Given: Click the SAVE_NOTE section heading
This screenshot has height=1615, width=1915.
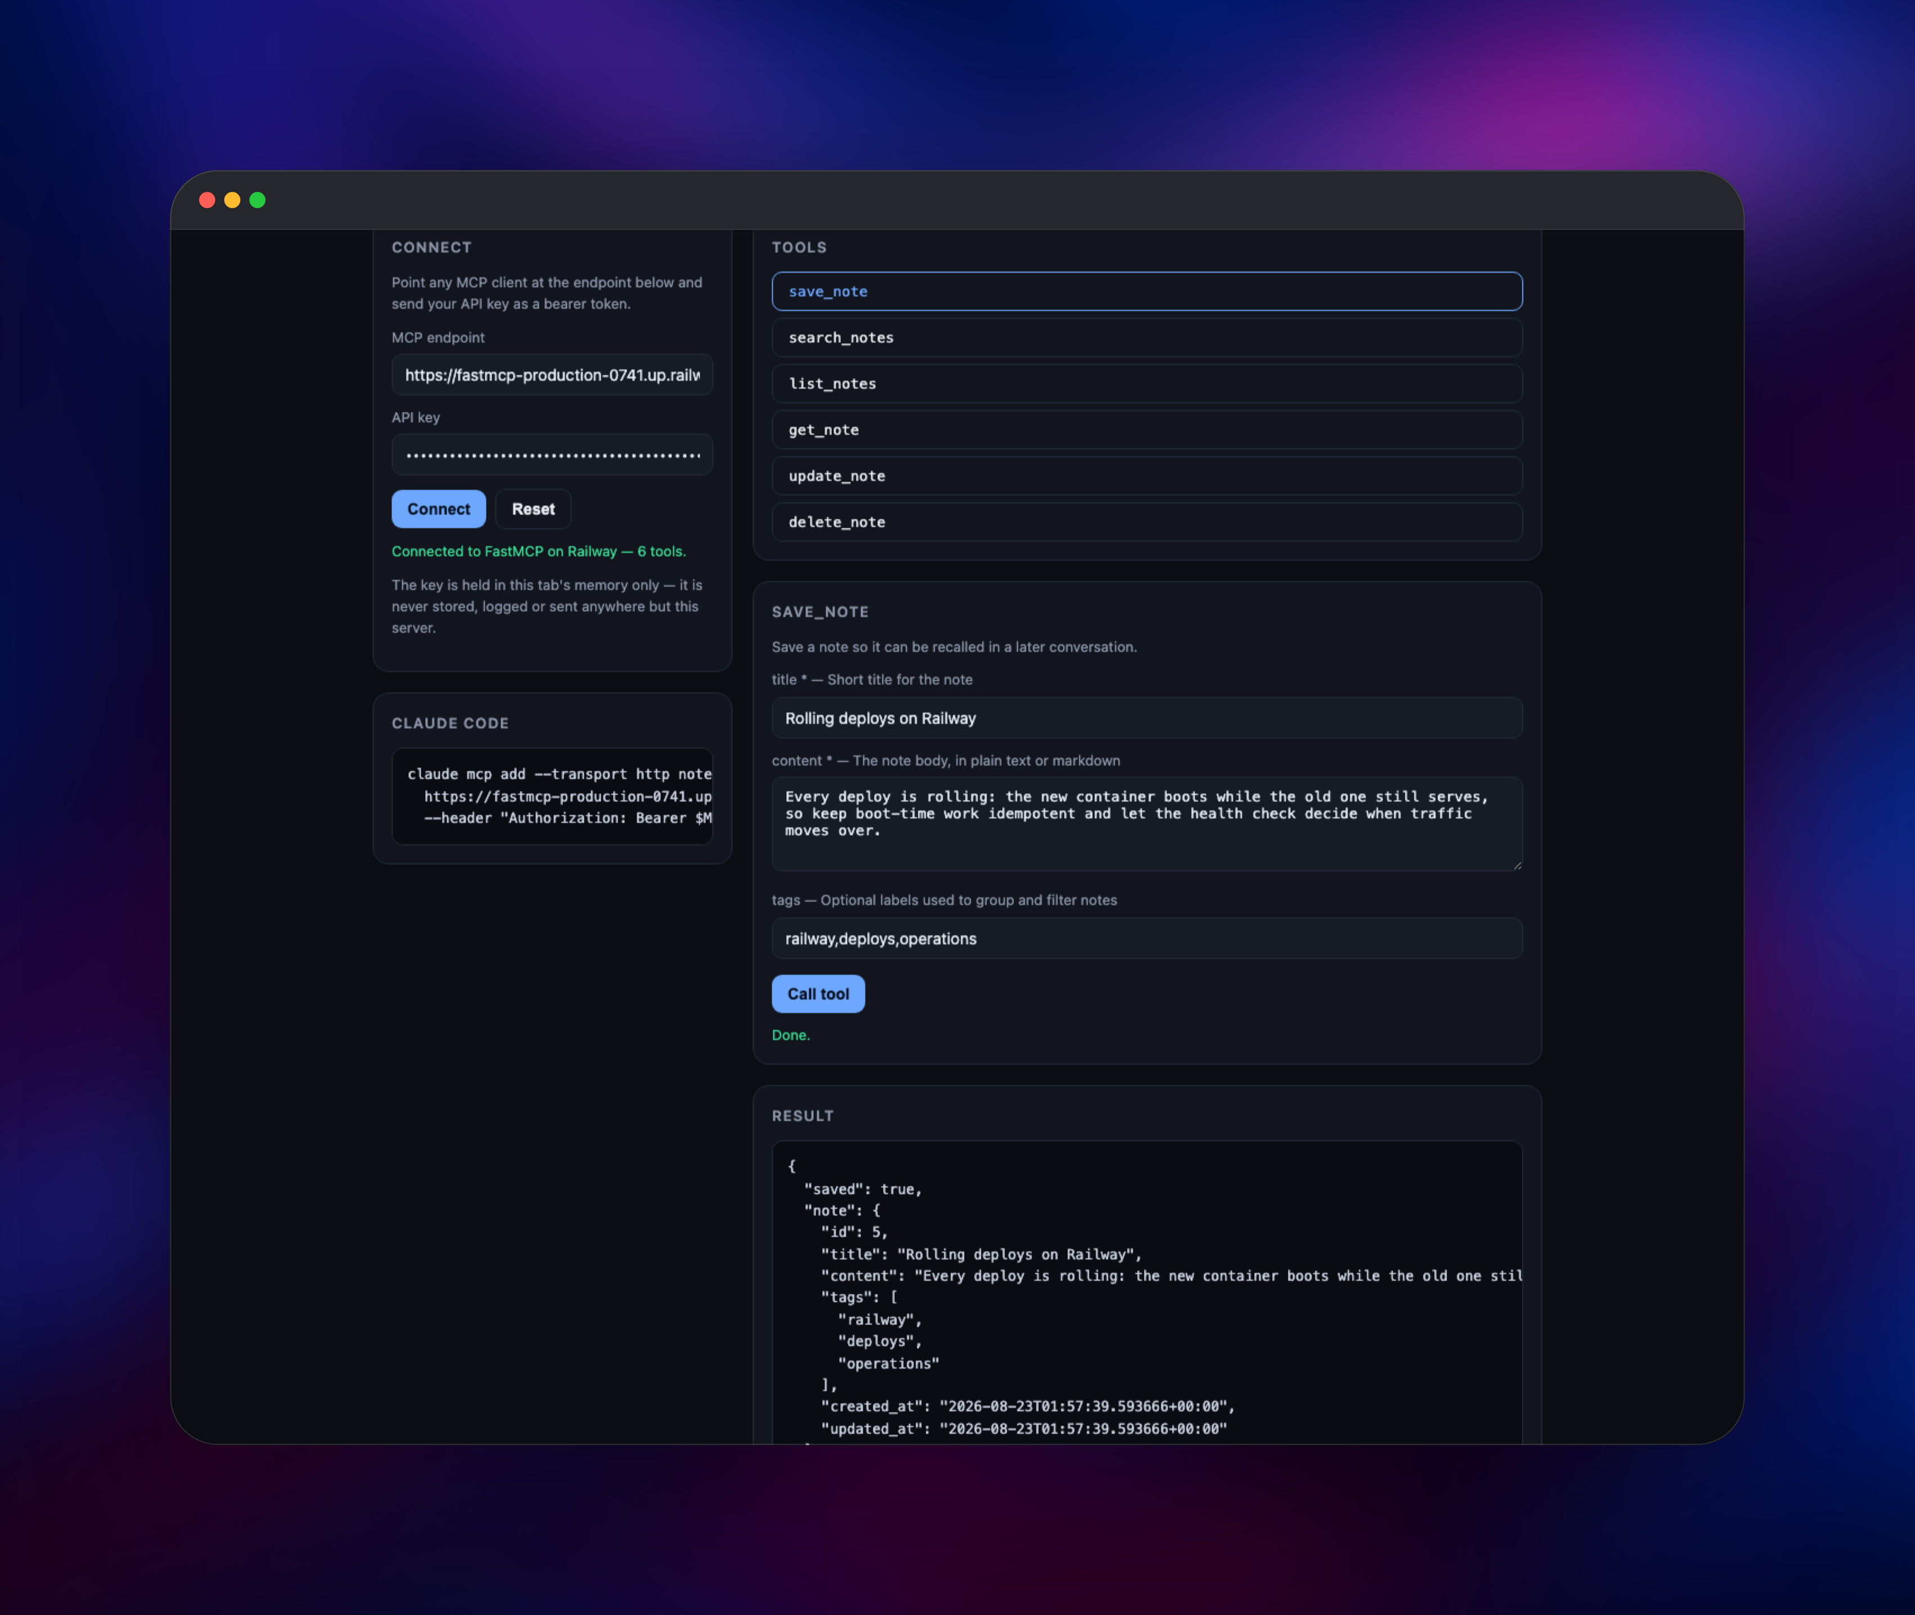Looking at the screenshot, I should click(820, 613).
